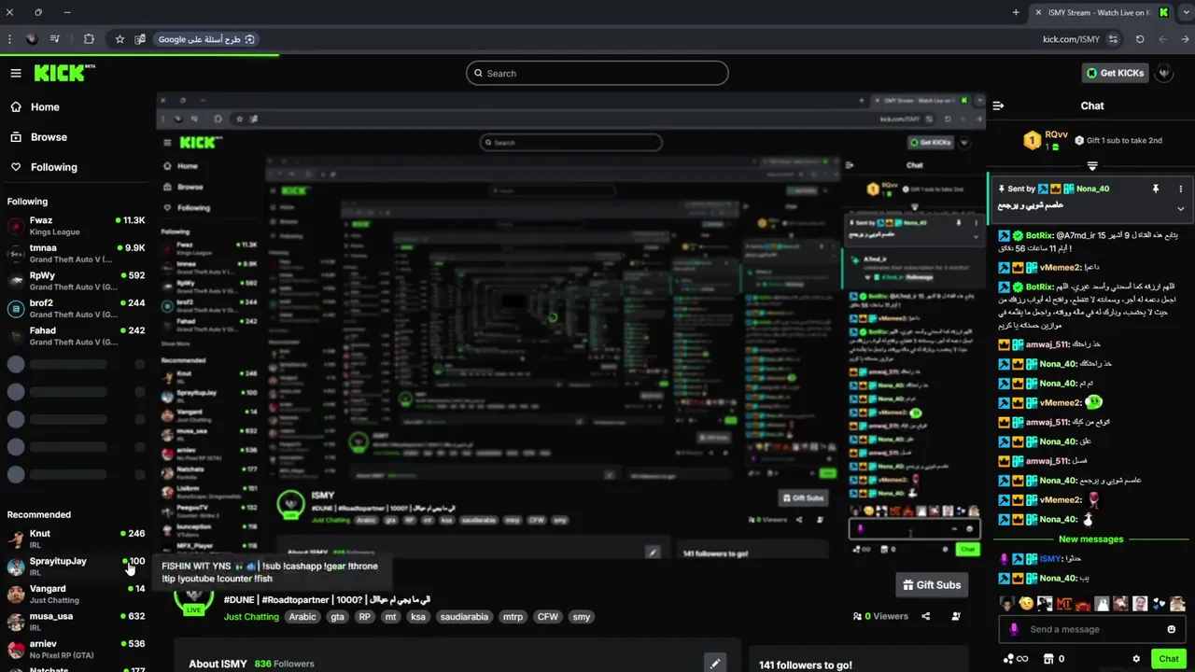Click the share stream icon

click(x=926, y=616)
